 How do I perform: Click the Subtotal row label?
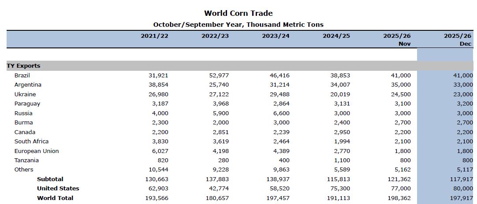point(50,179)
